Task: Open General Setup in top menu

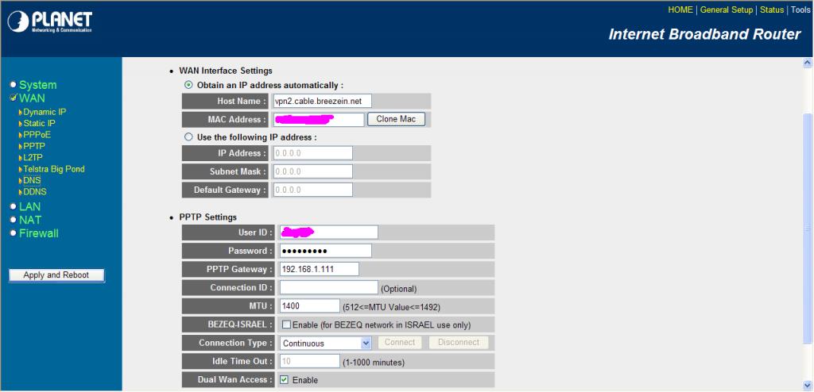Action: coord(726,10)
